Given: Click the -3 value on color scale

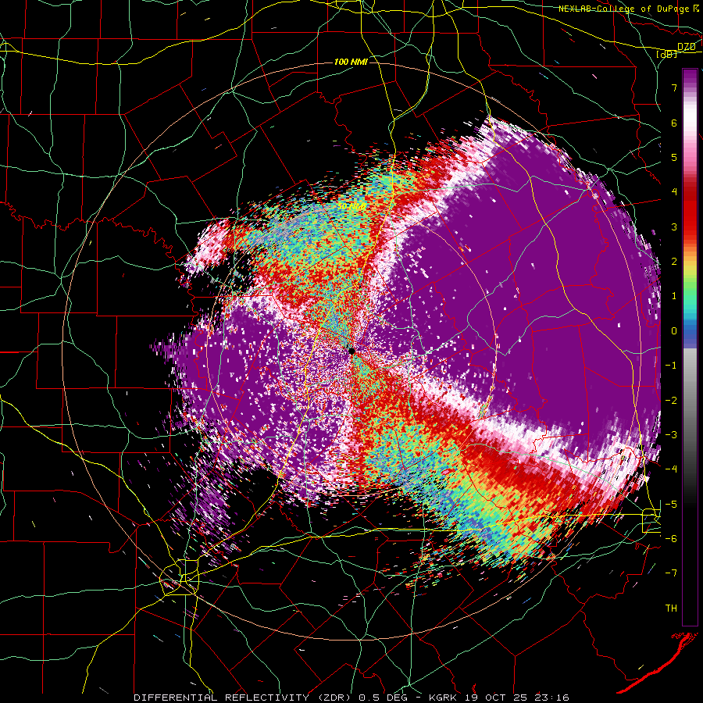Looking at the screenshot, I should coord(671,434).
